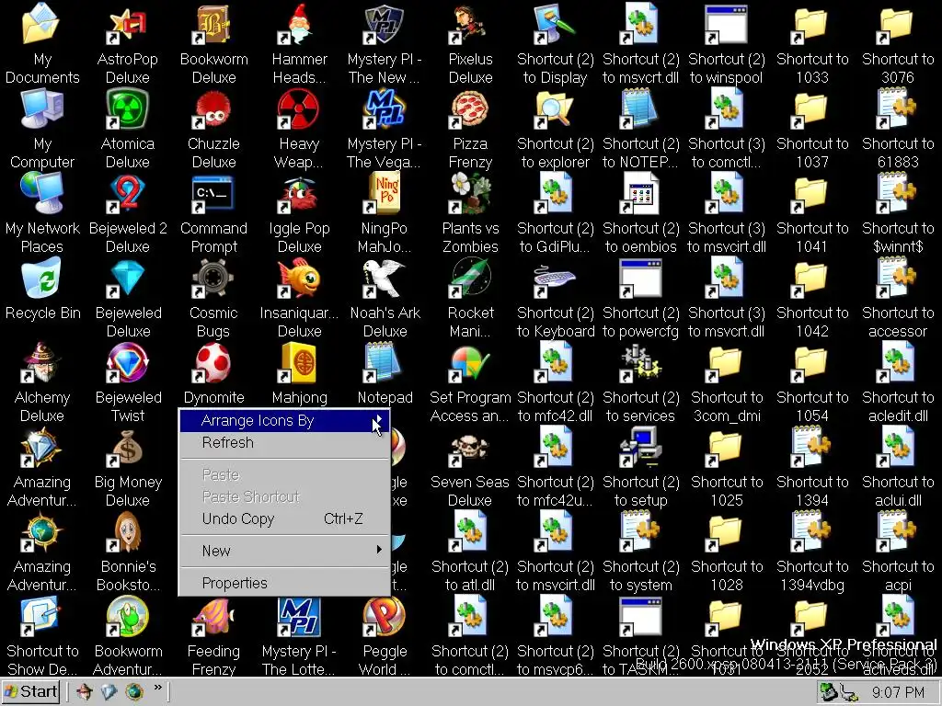Select Pizza Frenzy icon
942x706 pixels.
(470, 108)
